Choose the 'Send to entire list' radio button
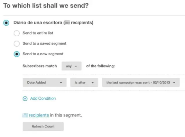 tap(17, 33)
